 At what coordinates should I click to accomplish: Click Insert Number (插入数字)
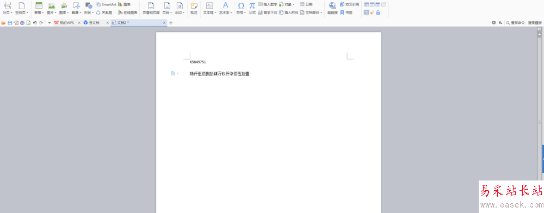pos(268,4)
